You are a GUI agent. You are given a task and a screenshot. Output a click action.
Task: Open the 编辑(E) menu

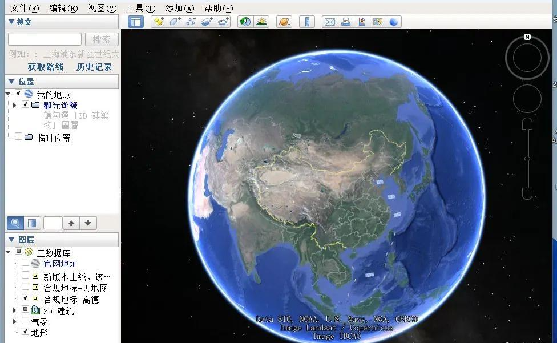point(63,8)
